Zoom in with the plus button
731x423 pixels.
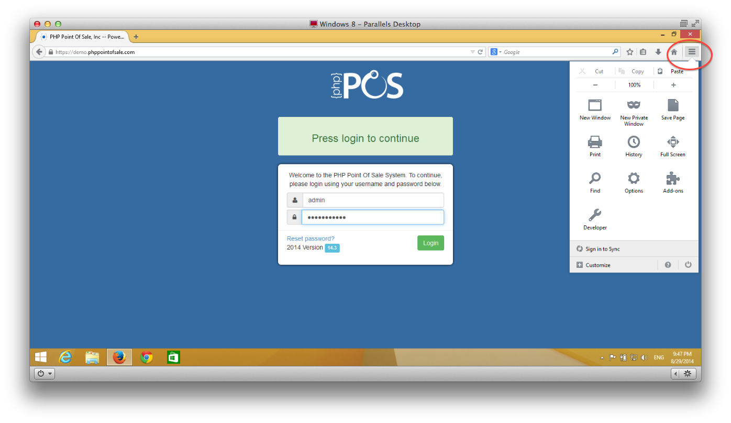point(673,85)
